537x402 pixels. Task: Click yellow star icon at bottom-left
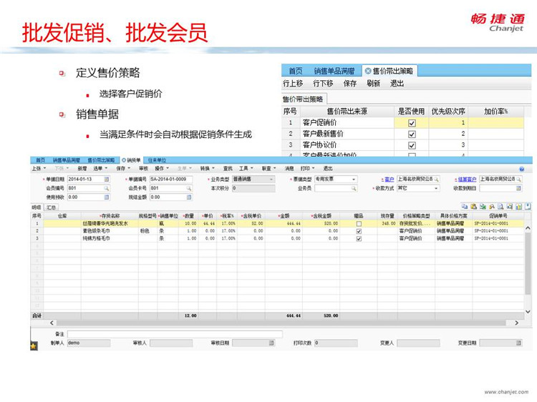34,346
